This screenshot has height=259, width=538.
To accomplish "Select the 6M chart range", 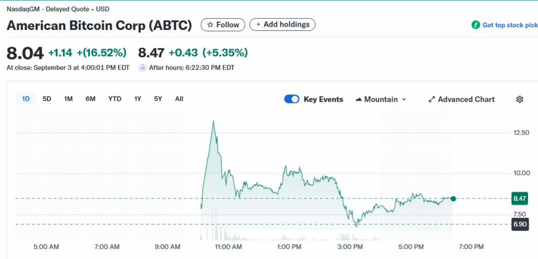I will [x=90, y=99].
